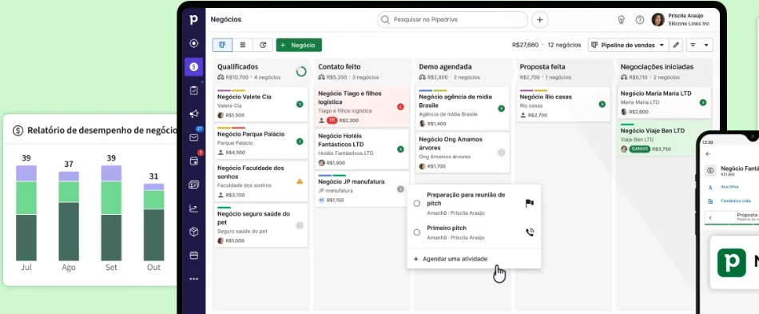Click the green arrow on Negócio Maria Maria LTD
The height and width of the screenshot is (314, 759).
pyautogui.click(x=703, y=102)
